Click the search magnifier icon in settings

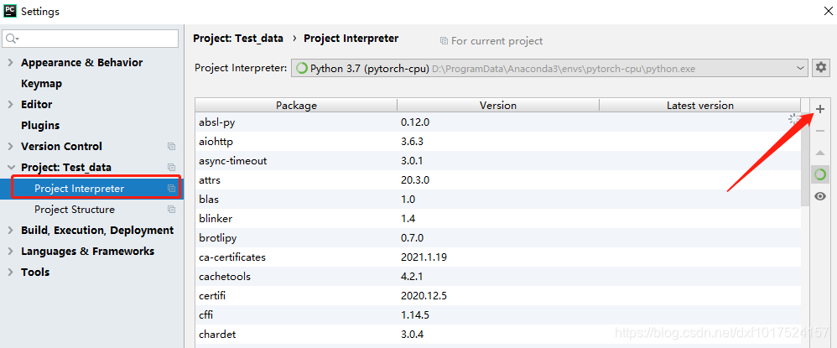[11, 39]
